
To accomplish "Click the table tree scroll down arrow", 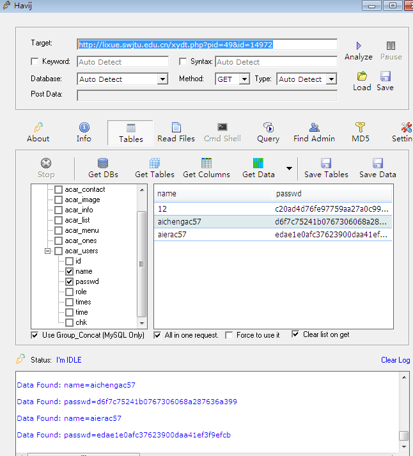I will [142, 323].
